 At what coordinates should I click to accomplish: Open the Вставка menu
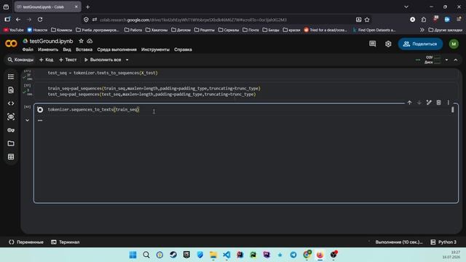[84, 49]
